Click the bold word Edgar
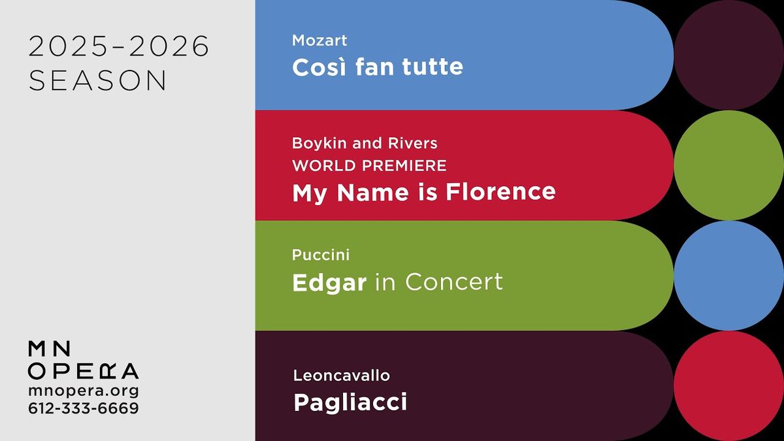This screenshot has height=441, width=784. 329,282
